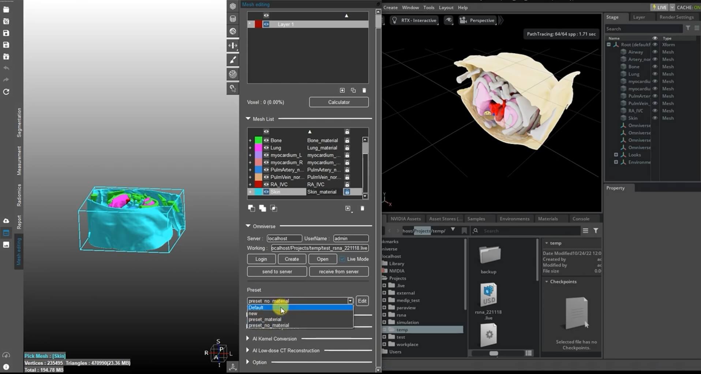Add a new layer with plus icon

pos(342,90)
